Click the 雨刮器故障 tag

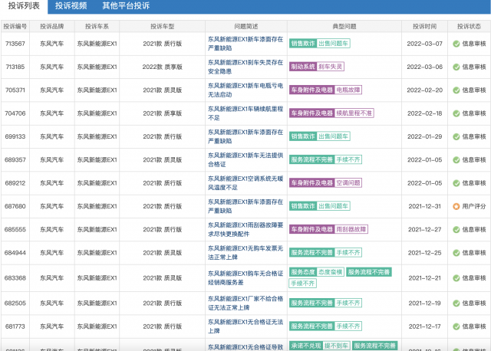coord(351,229)
